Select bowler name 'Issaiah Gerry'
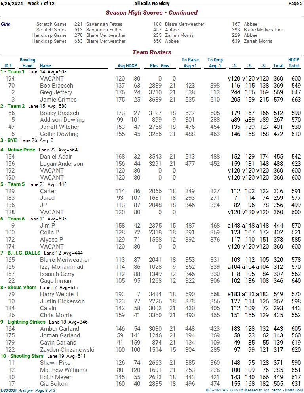 point(57,274)
